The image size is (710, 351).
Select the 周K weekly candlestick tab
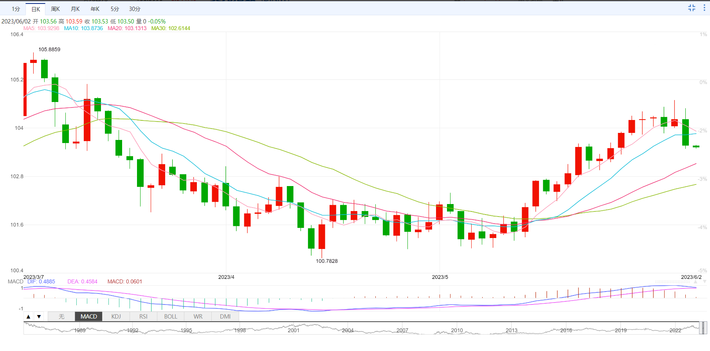point(55,9)
